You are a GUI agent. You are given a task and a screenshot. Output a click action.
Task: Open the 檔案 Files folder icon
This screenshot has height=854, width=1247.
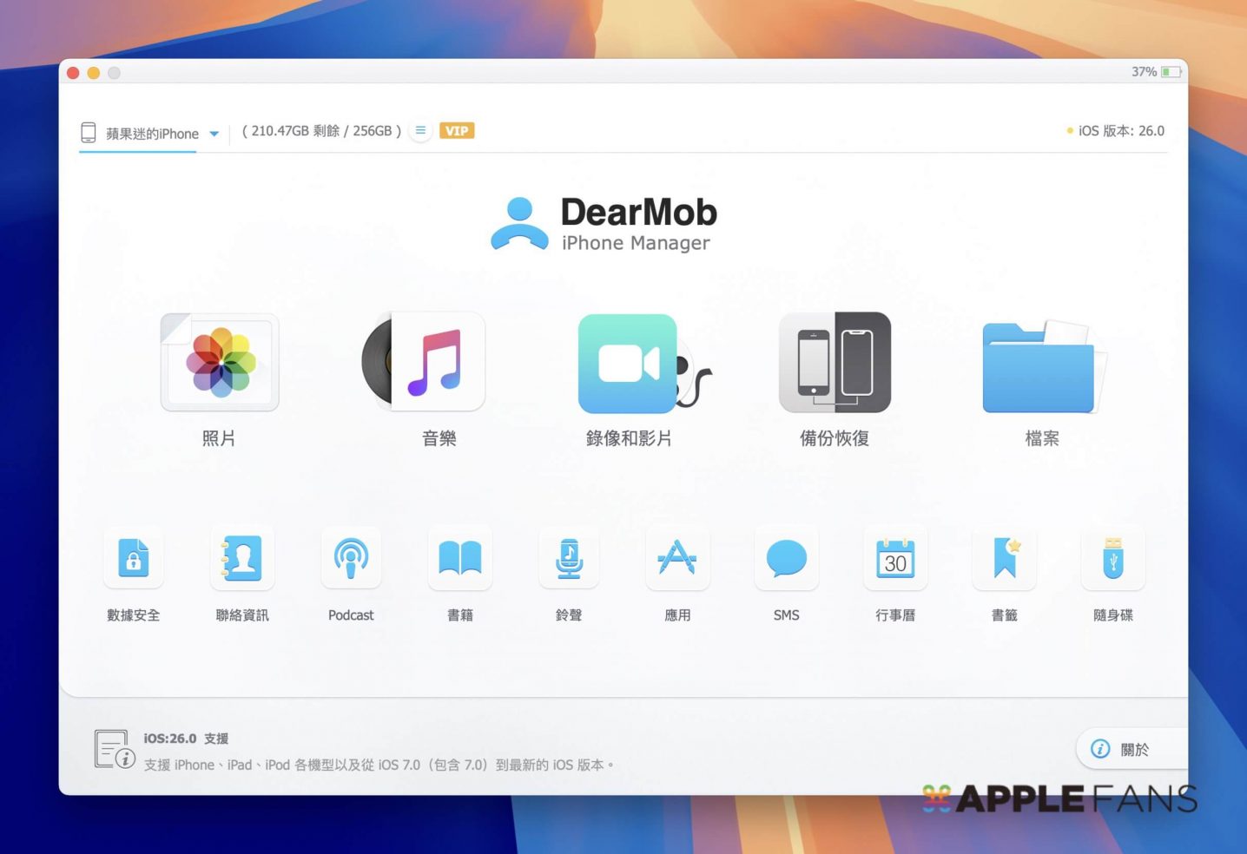(x=1040, y=366)
